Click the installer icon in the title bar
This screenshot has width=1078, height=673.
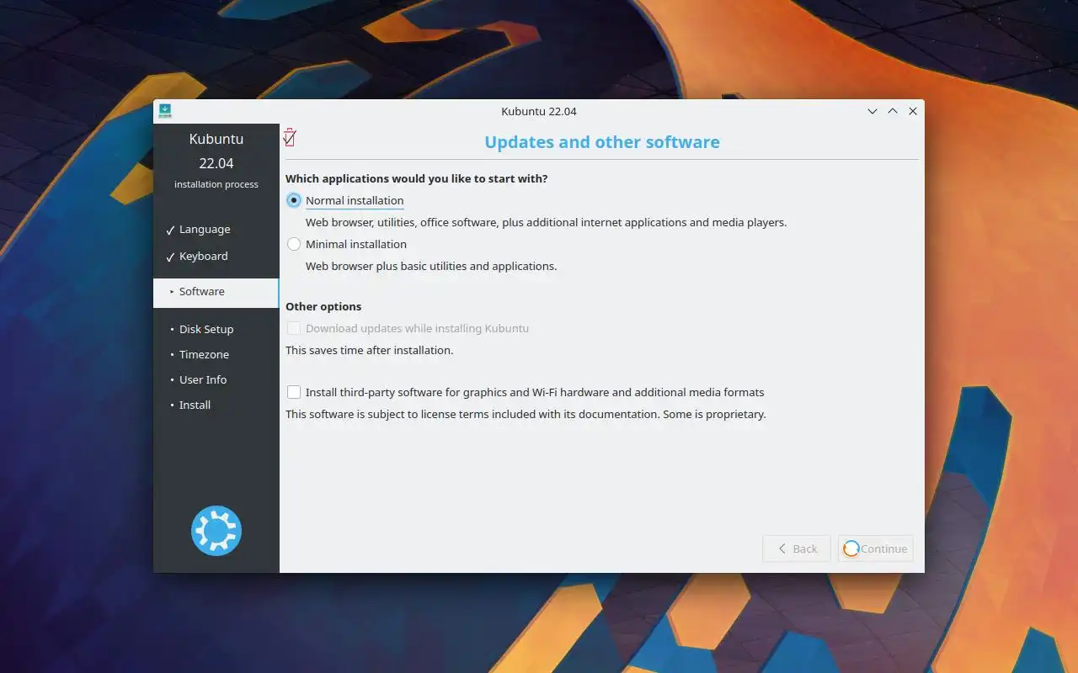165,111
